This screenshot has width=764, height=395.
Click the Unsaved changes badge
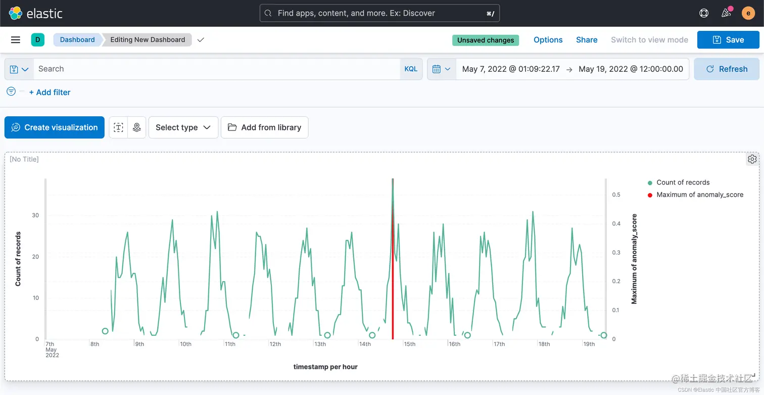pos(486,40)
